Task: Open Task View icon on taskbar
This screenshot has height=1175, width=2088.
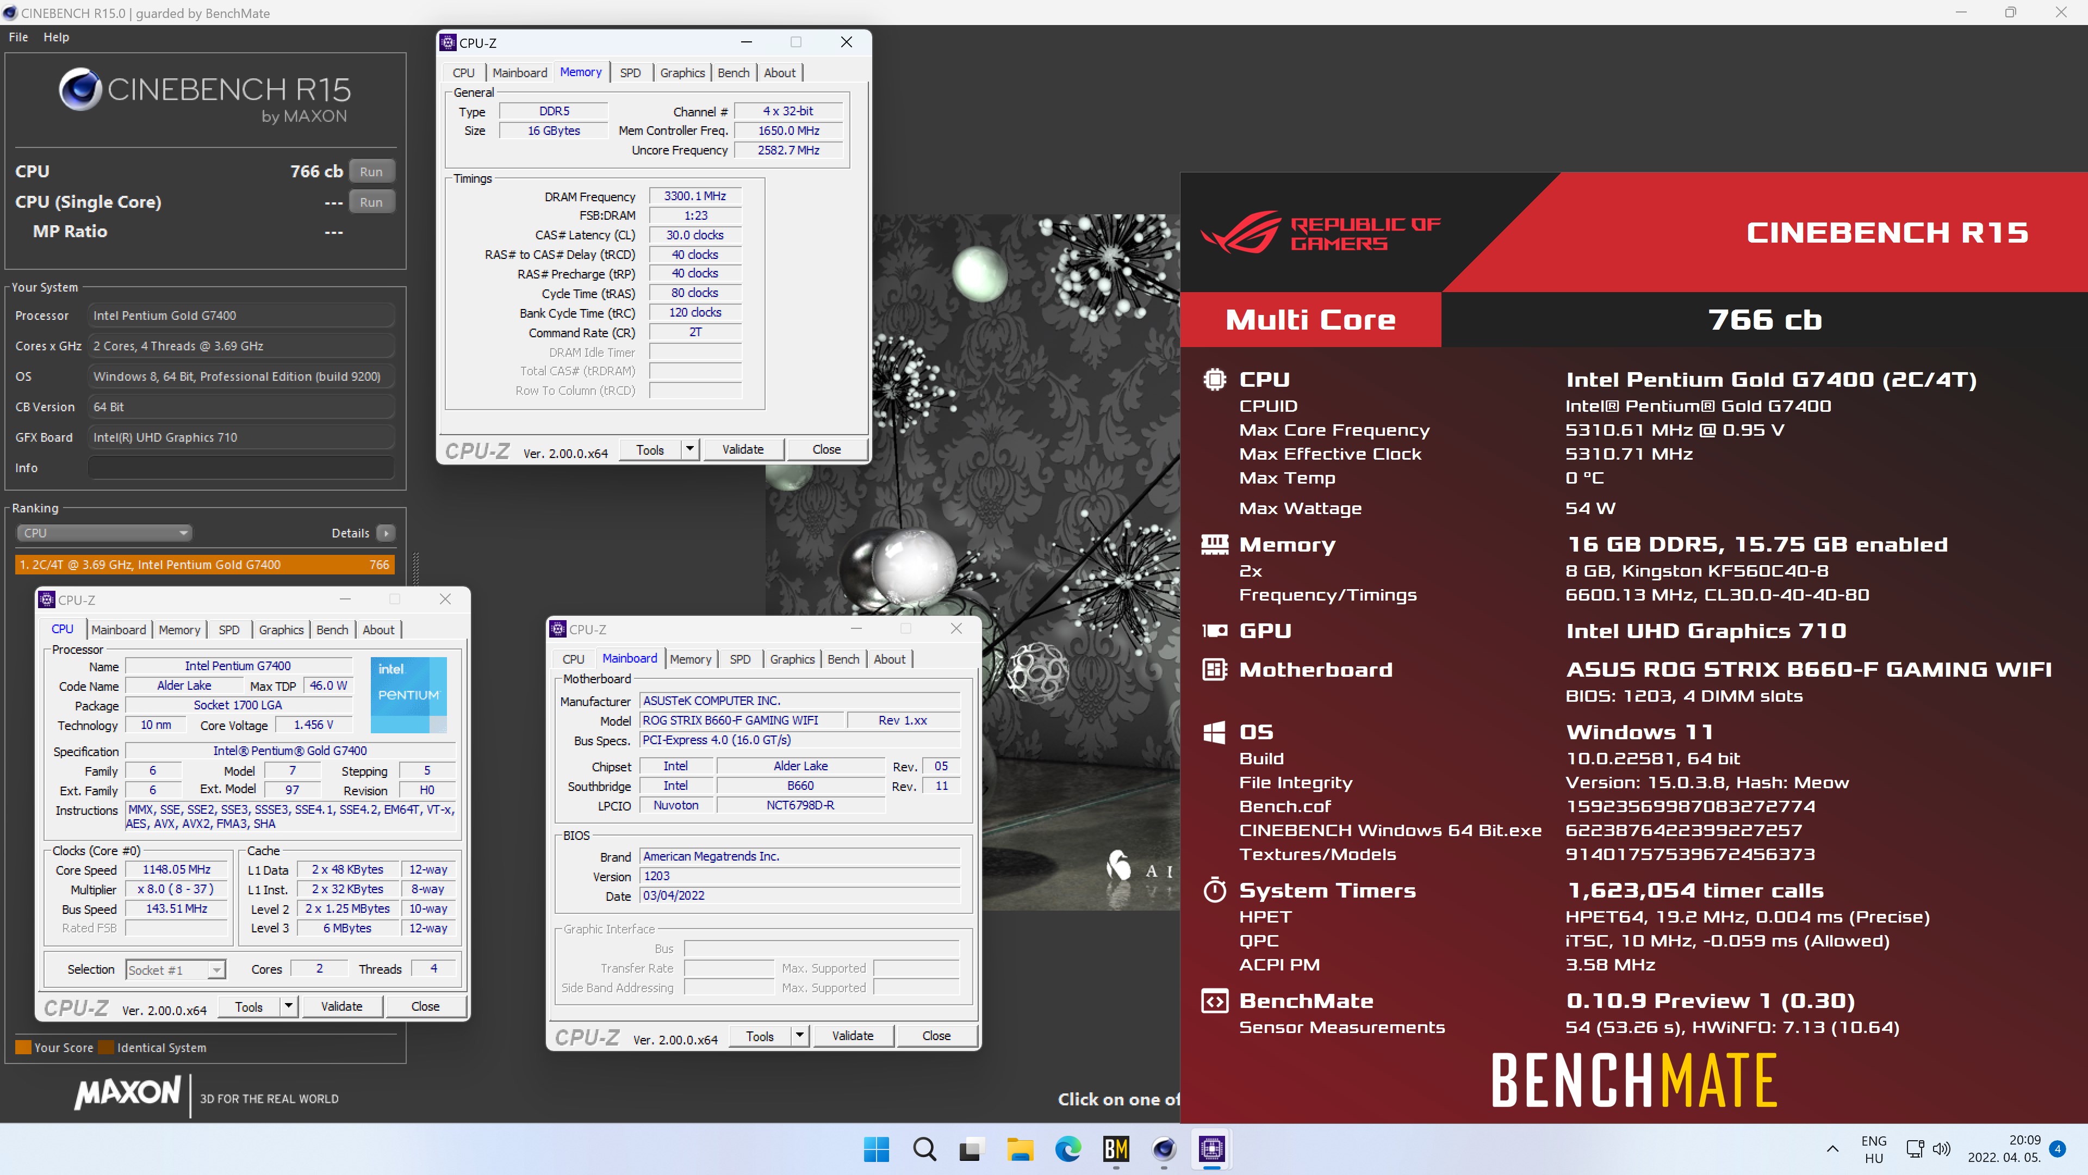Action: coord(970,1149)
